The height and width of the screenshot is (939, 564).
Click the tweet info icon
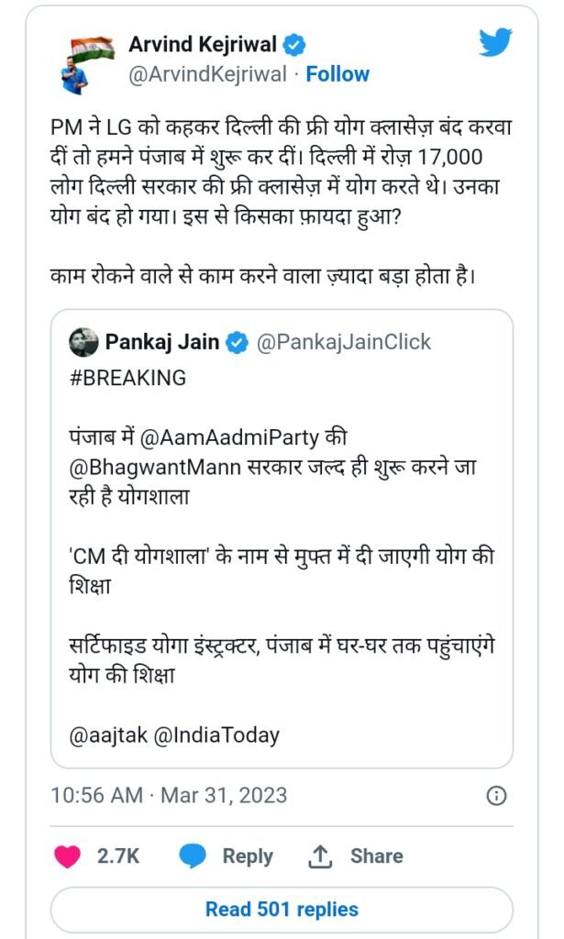click(x=496, y=795)
